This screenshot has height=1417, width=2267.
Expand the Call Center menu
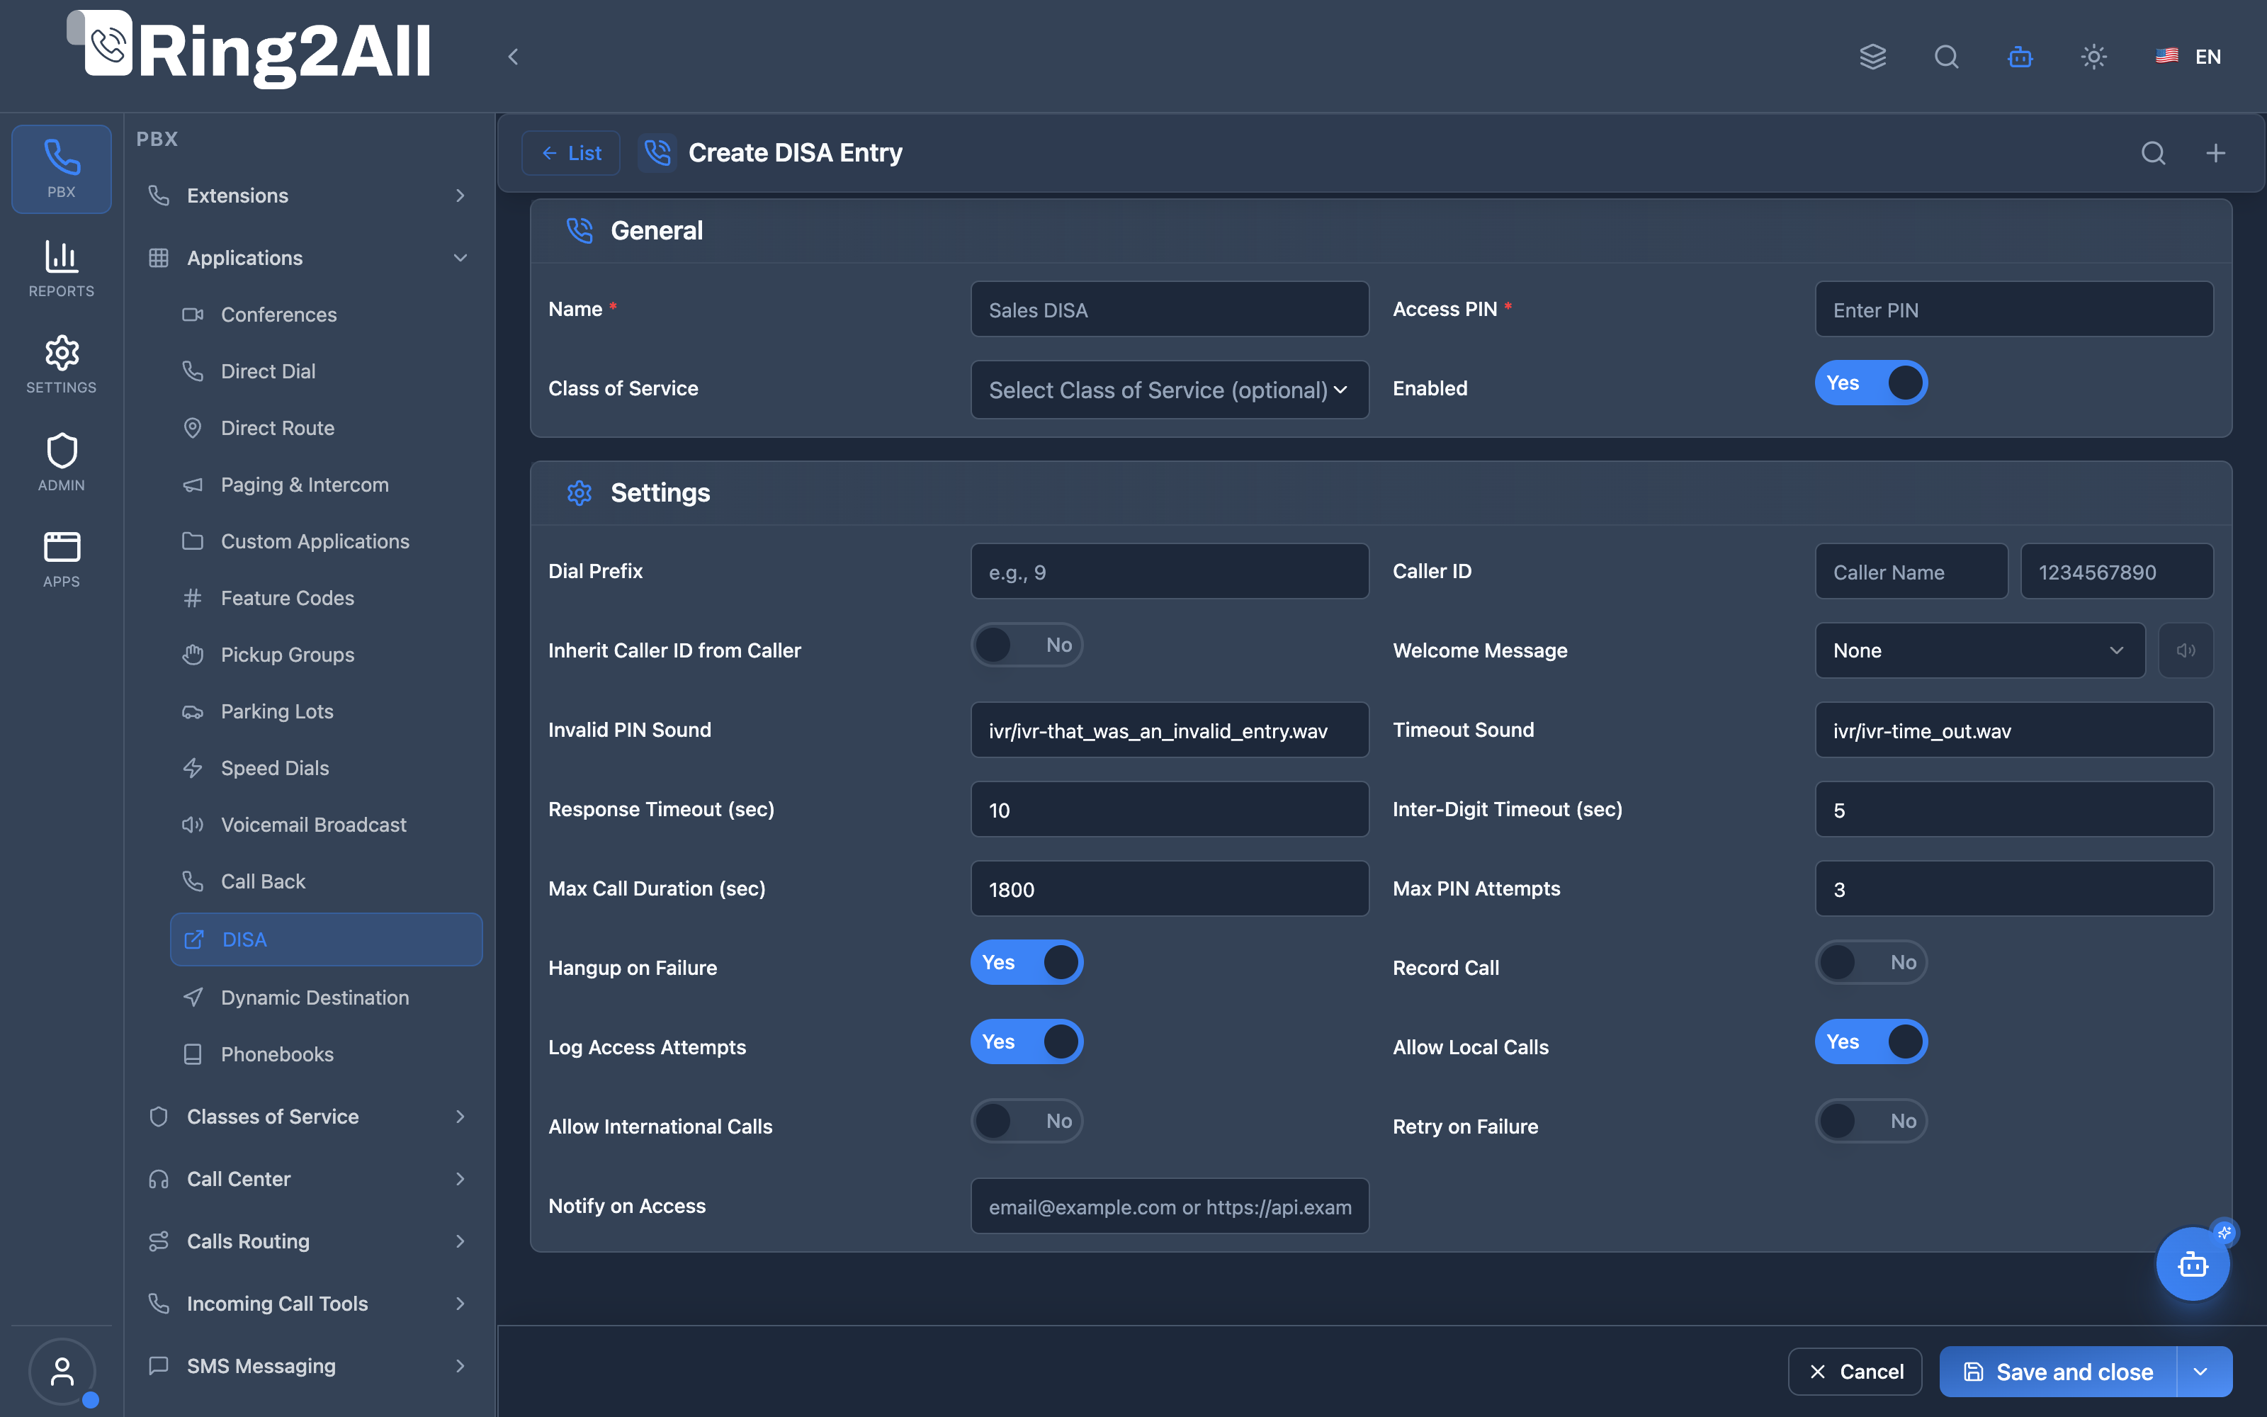(307, 1179)
